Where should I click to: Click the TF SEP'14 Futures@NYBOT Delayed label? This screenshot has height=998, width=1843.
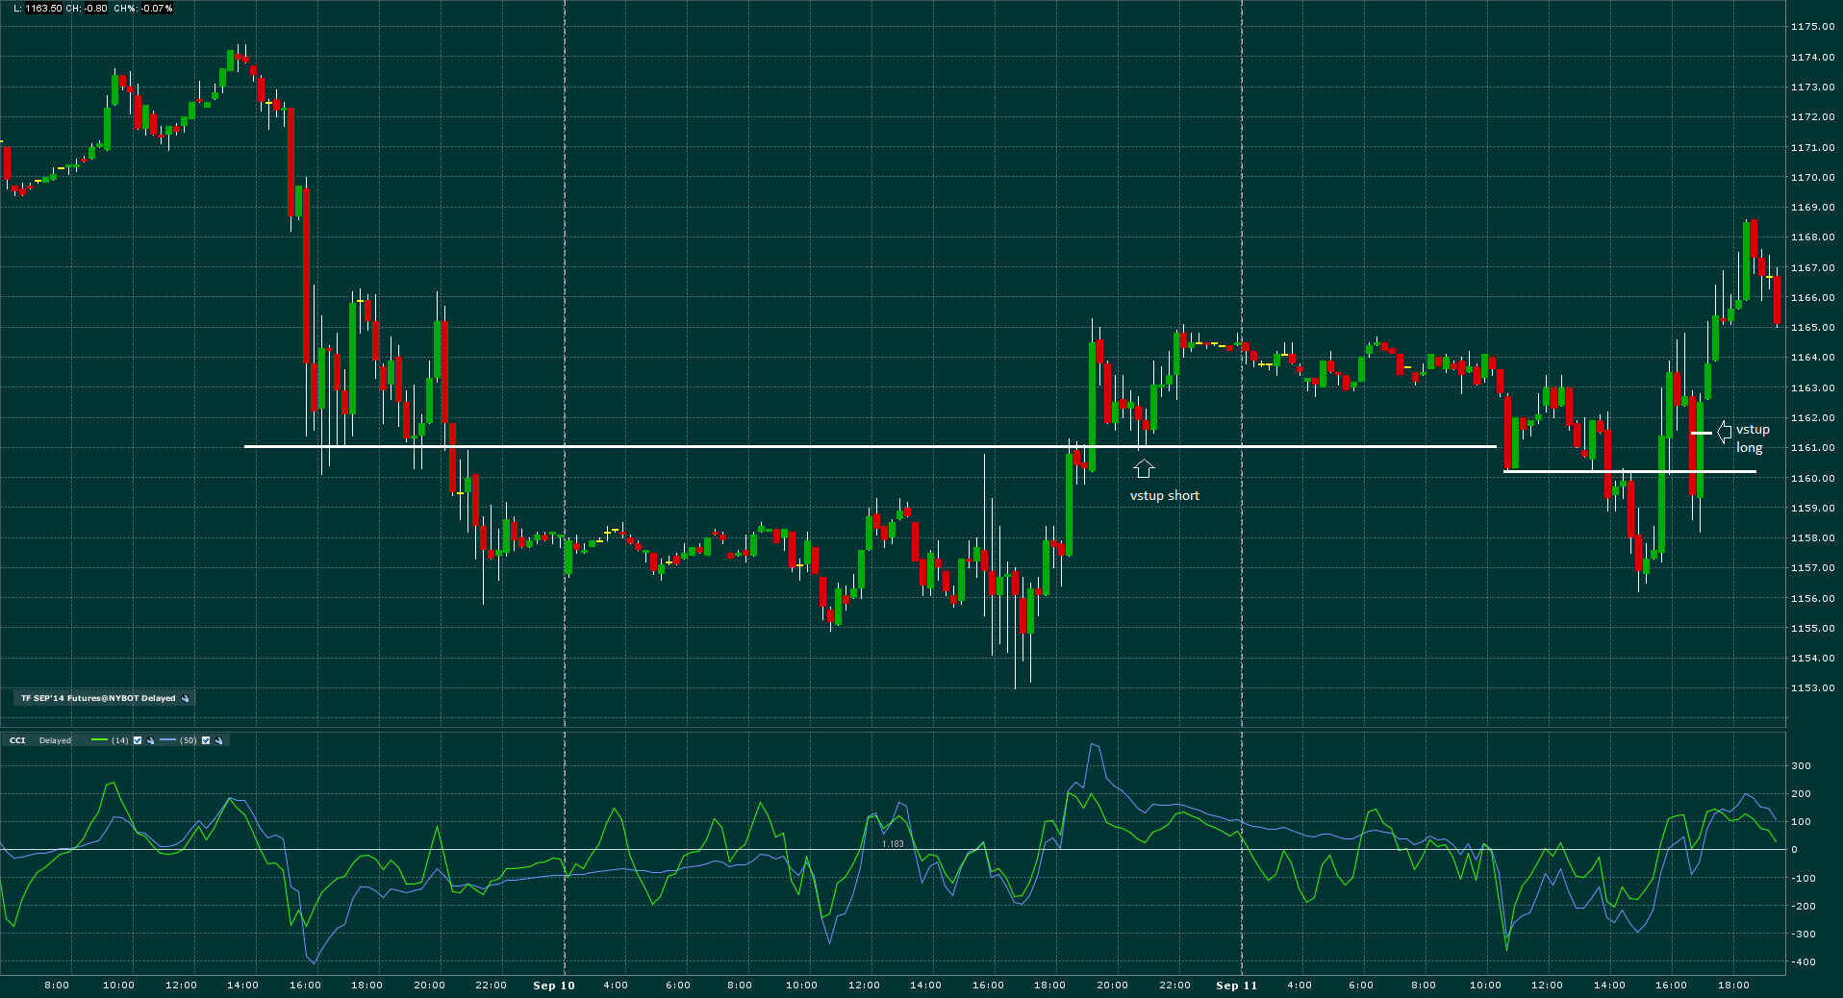[x=98, y=699]
